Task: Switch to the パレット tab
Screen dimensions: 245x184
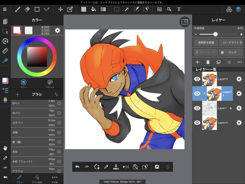Action: [x=50, y=83]
